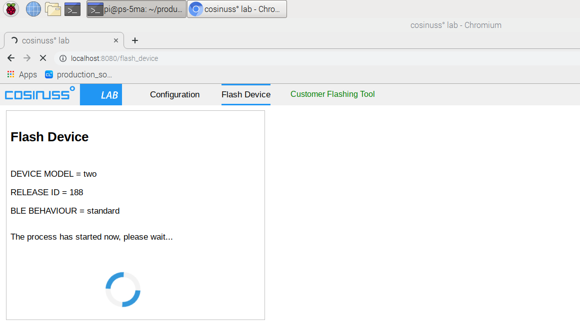The width and height of the screenshot is (580, 326).
Task: Launch the terminal from the panel launcher
Action: pos(72,9)
